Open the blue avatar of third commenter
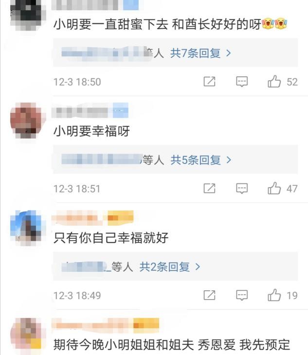This screenshot has width=308, height=355. pos(28,228)
